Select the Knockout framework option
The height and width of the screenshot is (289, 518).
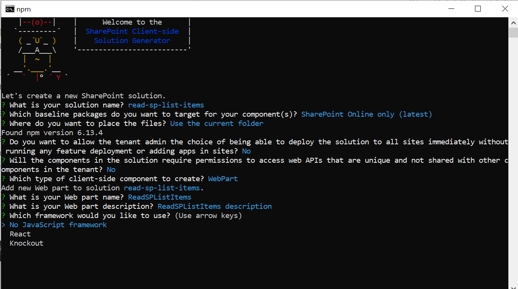(x=26, y=243)
